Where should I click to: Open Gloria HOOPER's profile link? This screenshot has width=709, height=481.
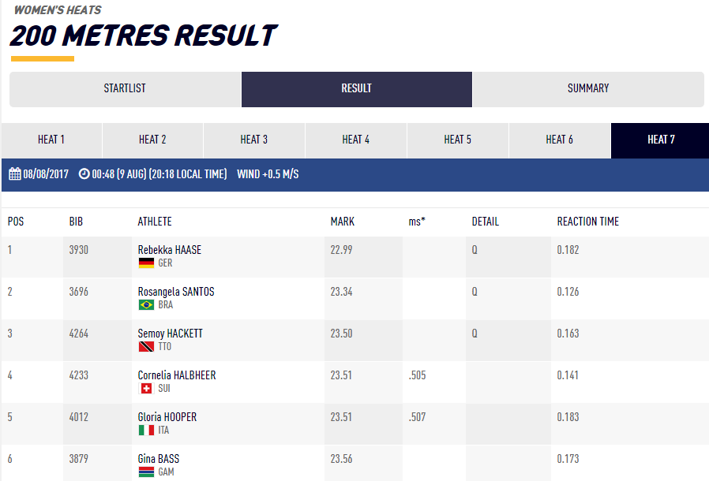[x=167, y=417]
